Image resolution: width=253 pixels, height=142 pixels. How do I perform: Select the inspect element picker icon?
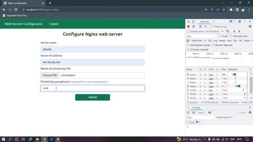point(188,22)
